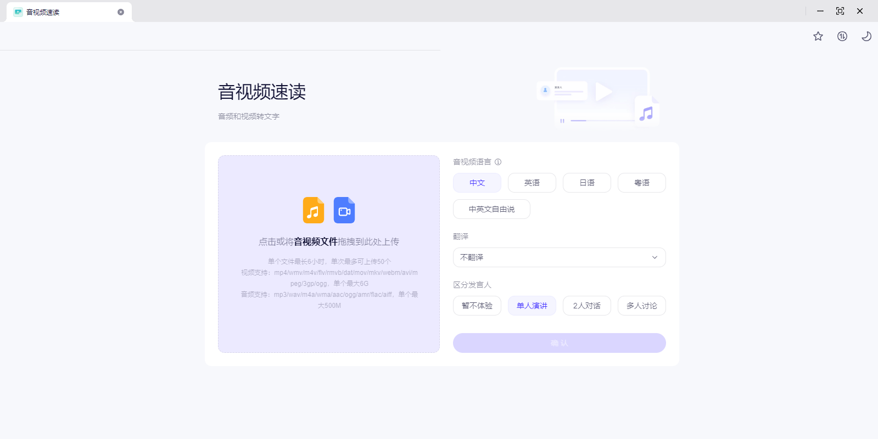Select 中英文自由说 language mode
This screenshot has height=439, width=878.
[x=491, y=209]
